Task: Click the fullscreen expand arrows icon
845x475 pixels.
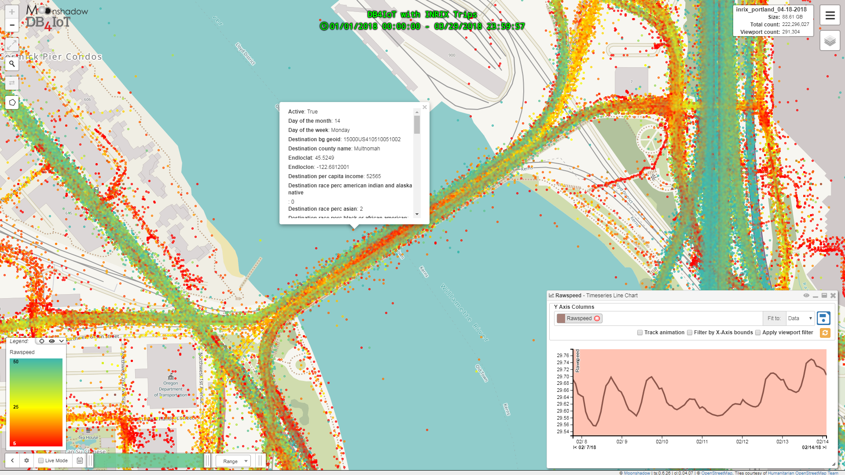Action: pyautogui.click(x=12, y=44)
